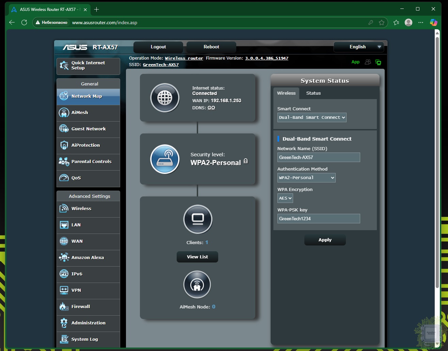Click the security padlock icon beside WPA2-Personal
448x351 pixels.
(246, 161)
